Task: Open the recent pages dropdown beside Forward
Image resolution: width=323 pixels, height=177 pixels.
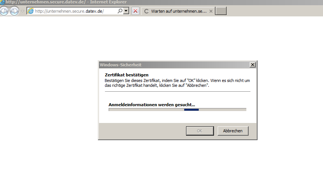Action: coord(22,11)
